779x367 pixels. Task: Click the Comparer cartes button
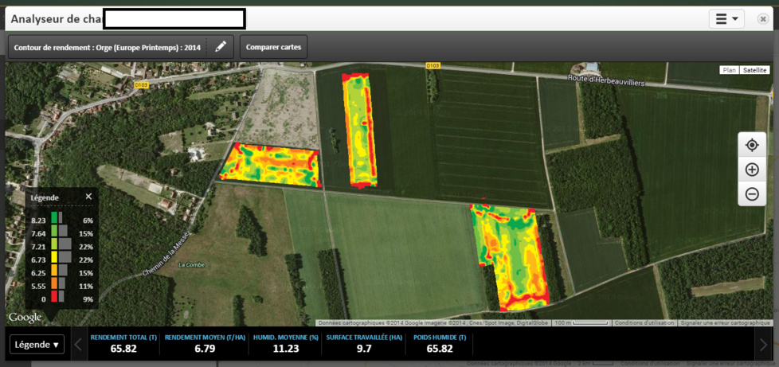click(x=273, y=47)
